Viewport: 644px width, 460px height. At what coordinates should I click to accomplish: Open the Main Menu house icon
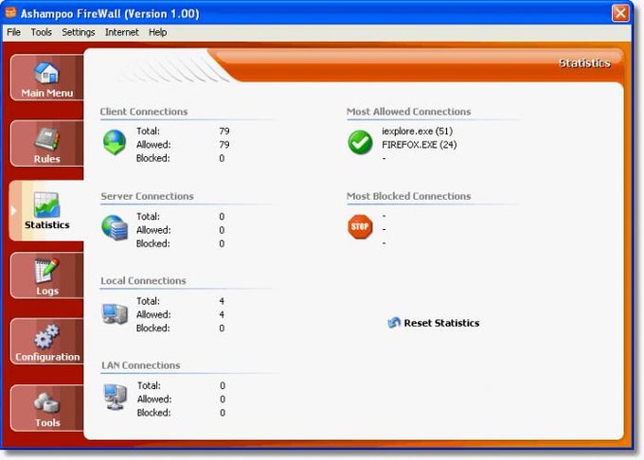tap(46, 73)
